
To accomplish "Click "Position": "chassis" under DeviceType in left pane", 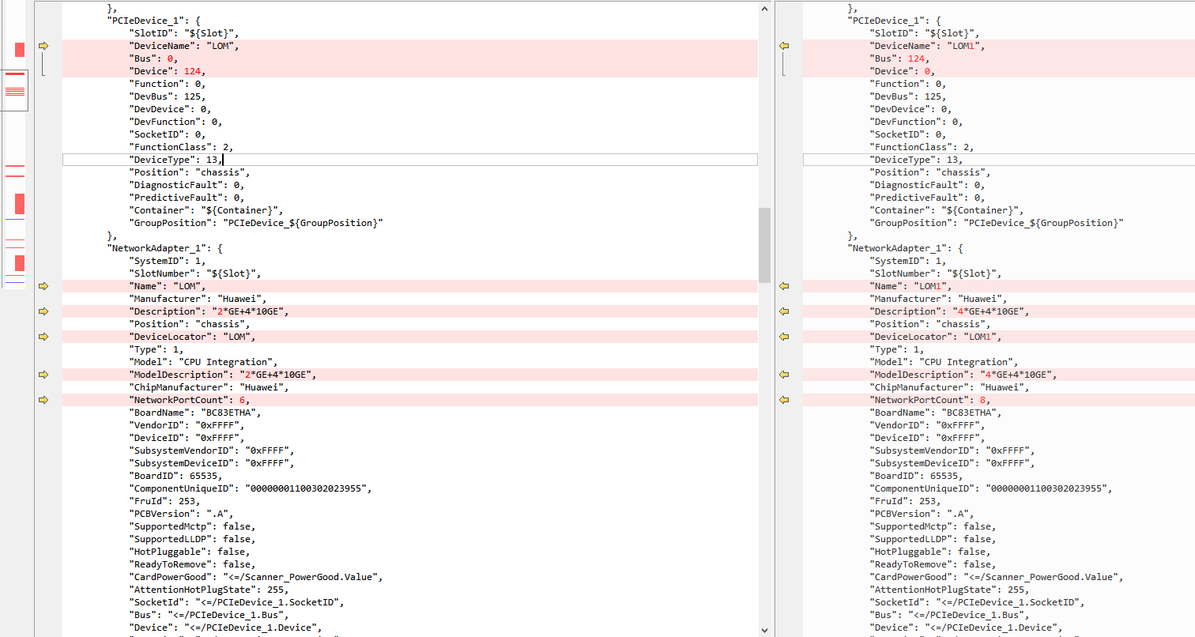I will tap(190, 172).
